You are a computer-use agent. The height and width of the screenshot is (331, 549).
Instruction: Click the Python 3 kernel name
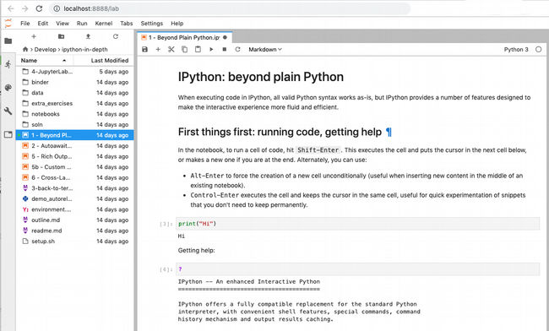tap(516, 49)
